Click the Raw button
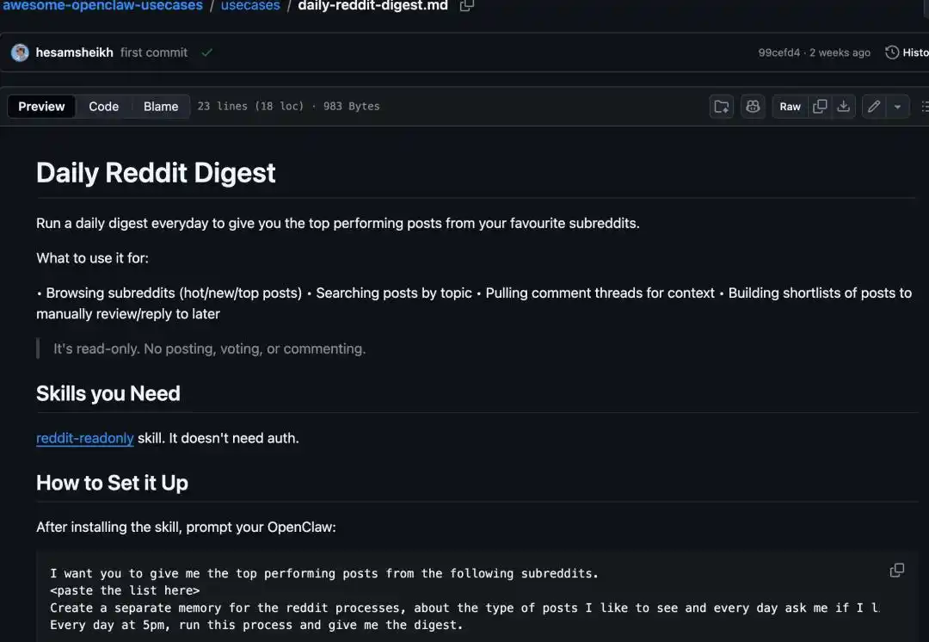Screen dimensions: 929x642 click(x=790, y=107)
